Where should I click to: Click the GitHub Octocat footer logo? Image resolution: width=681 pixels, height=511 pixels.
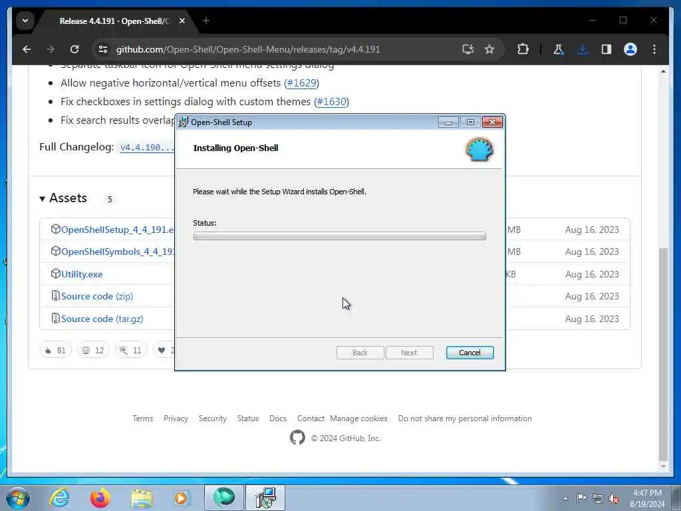297,438
